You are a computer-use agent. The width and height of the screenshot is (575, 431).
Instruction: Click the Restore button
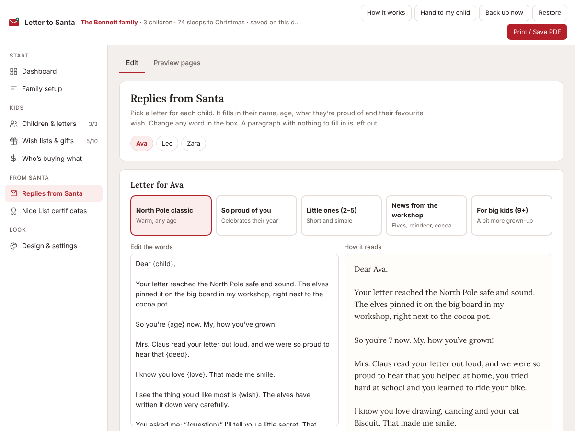550,13
